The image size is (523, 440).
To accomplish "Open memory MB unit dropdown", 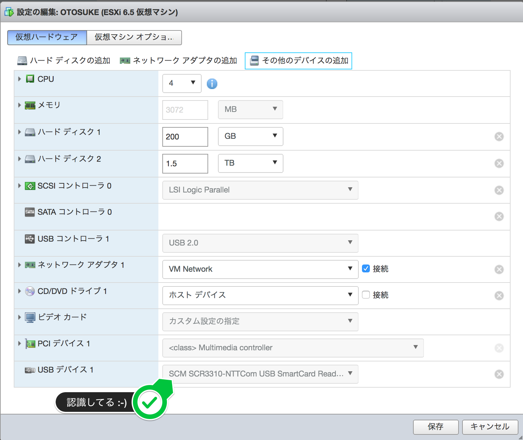I will (x=251, y=110).
